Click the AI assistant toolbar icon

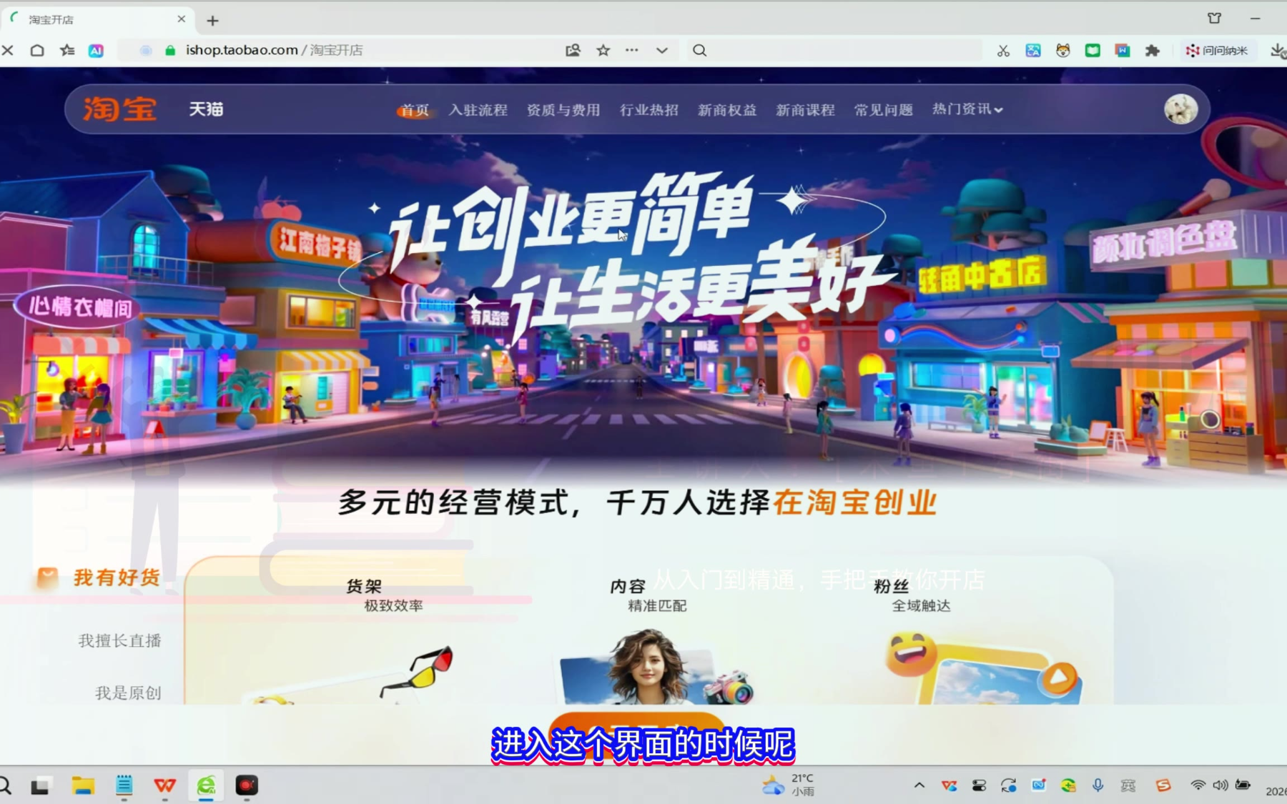click(x=96, y=50)
